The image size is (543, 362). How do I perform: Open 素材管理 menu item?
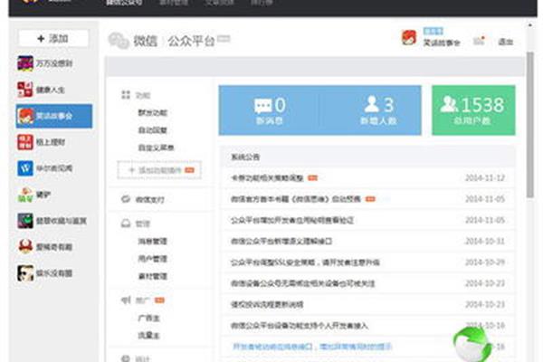point(153,276)
